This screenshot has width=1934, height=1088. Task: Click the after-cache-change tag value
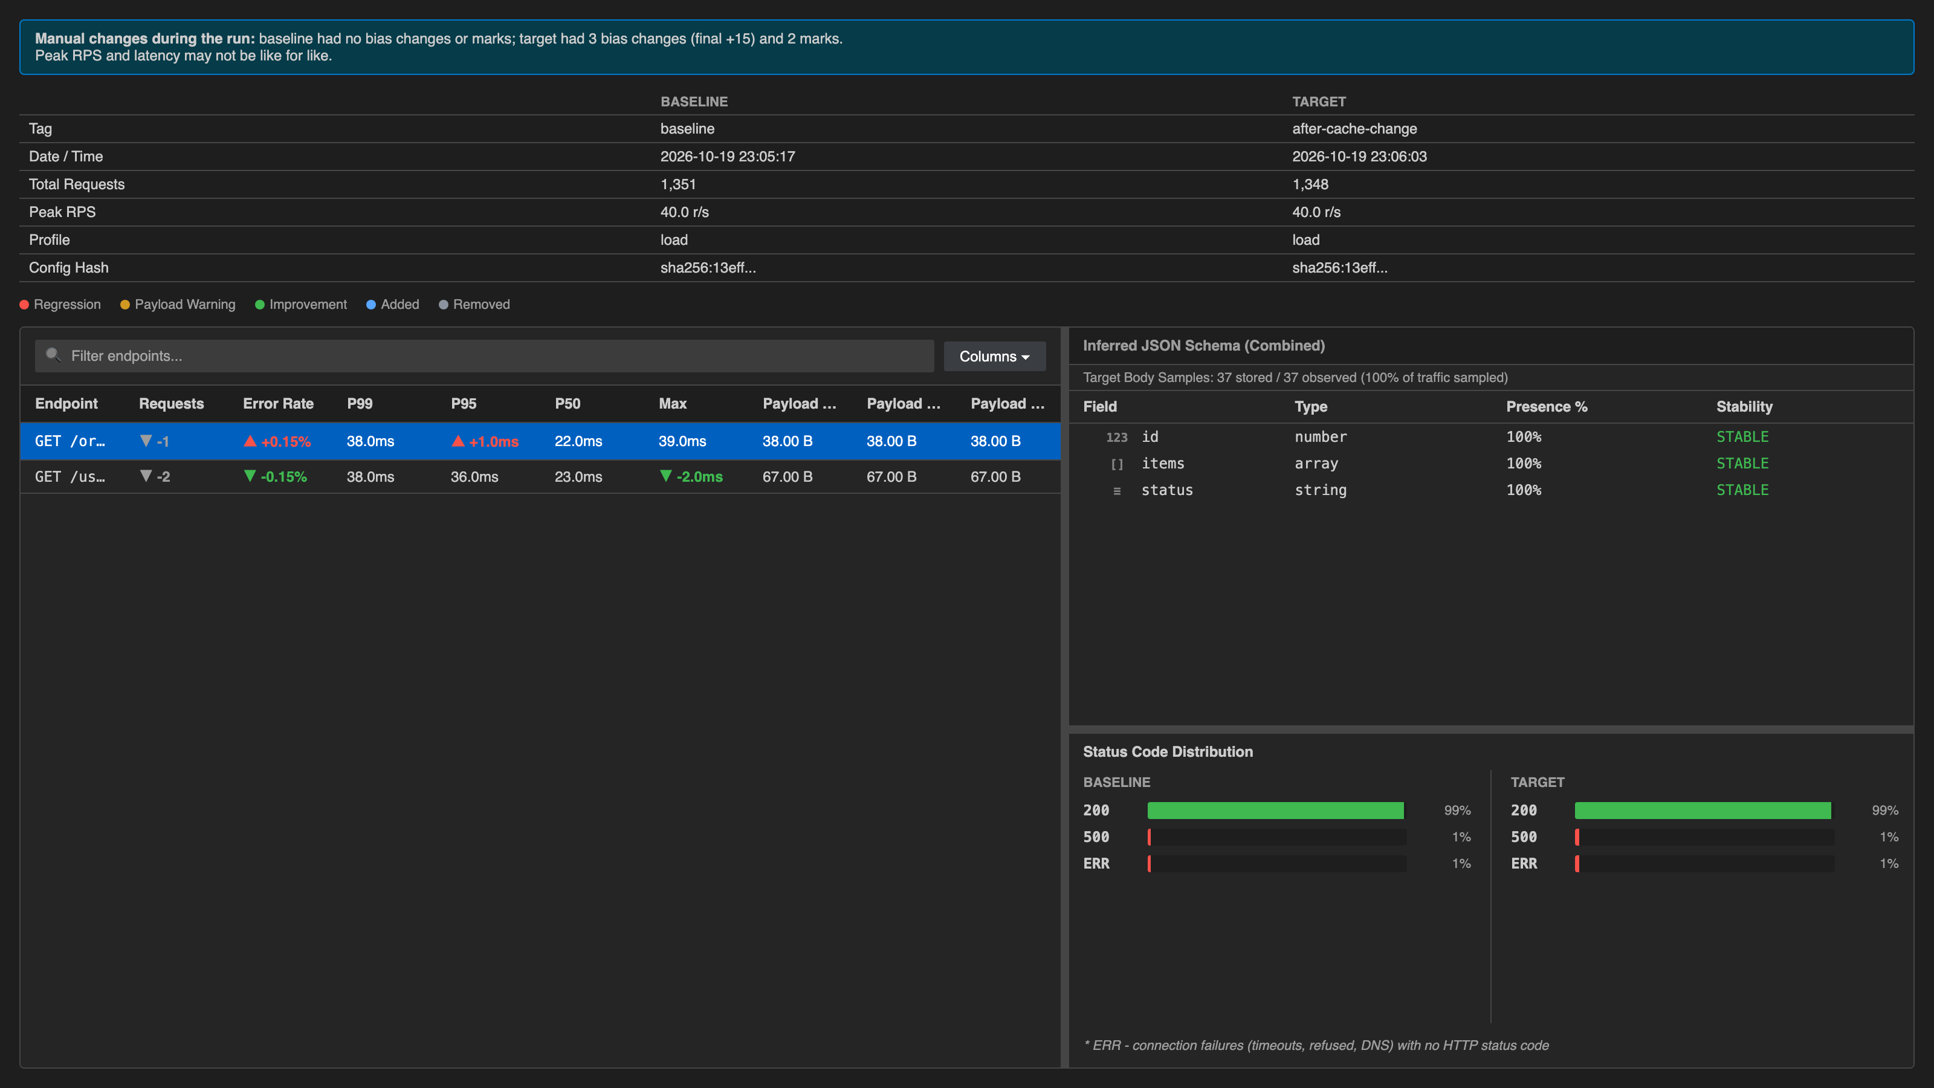click(1354, 128)
